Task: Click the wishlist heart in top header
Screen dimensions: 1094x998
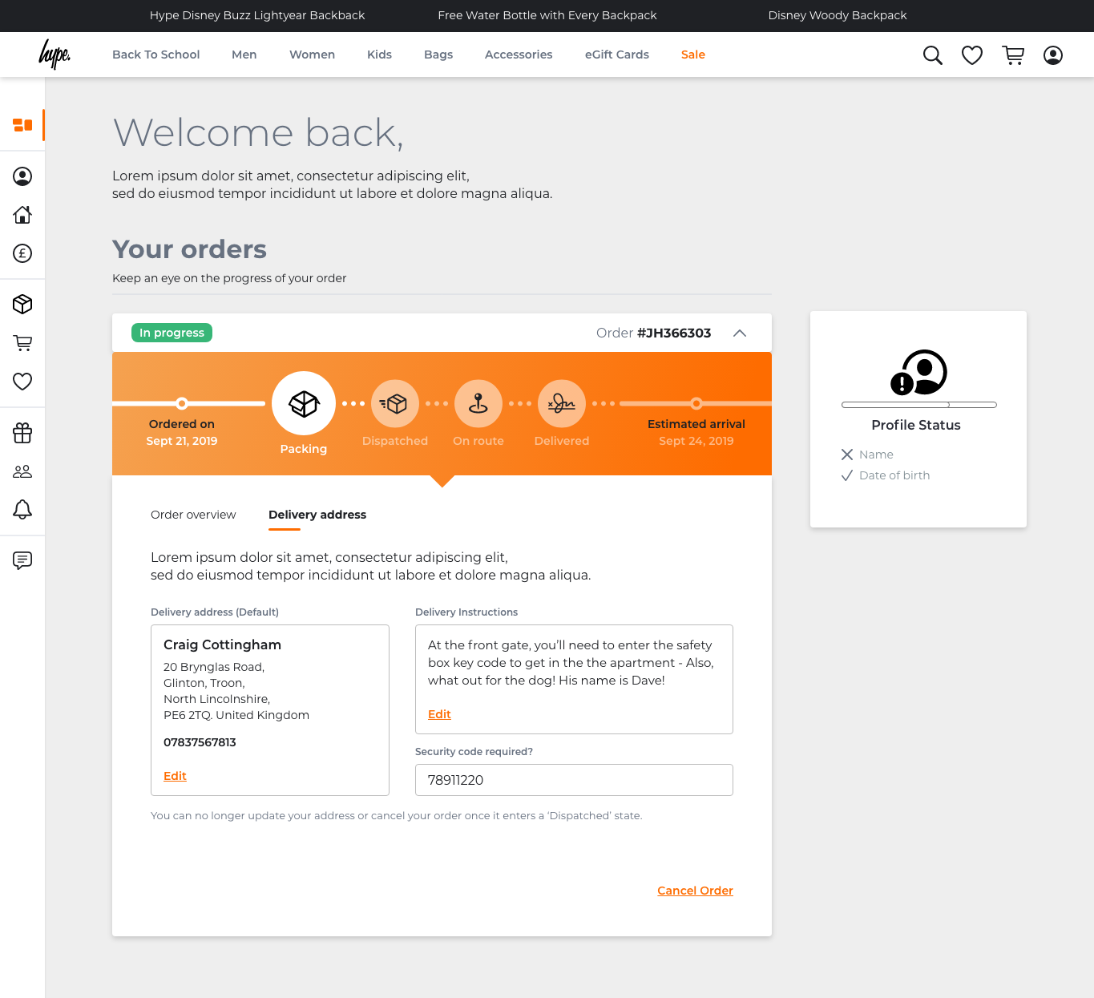Action: click(972, 55)
